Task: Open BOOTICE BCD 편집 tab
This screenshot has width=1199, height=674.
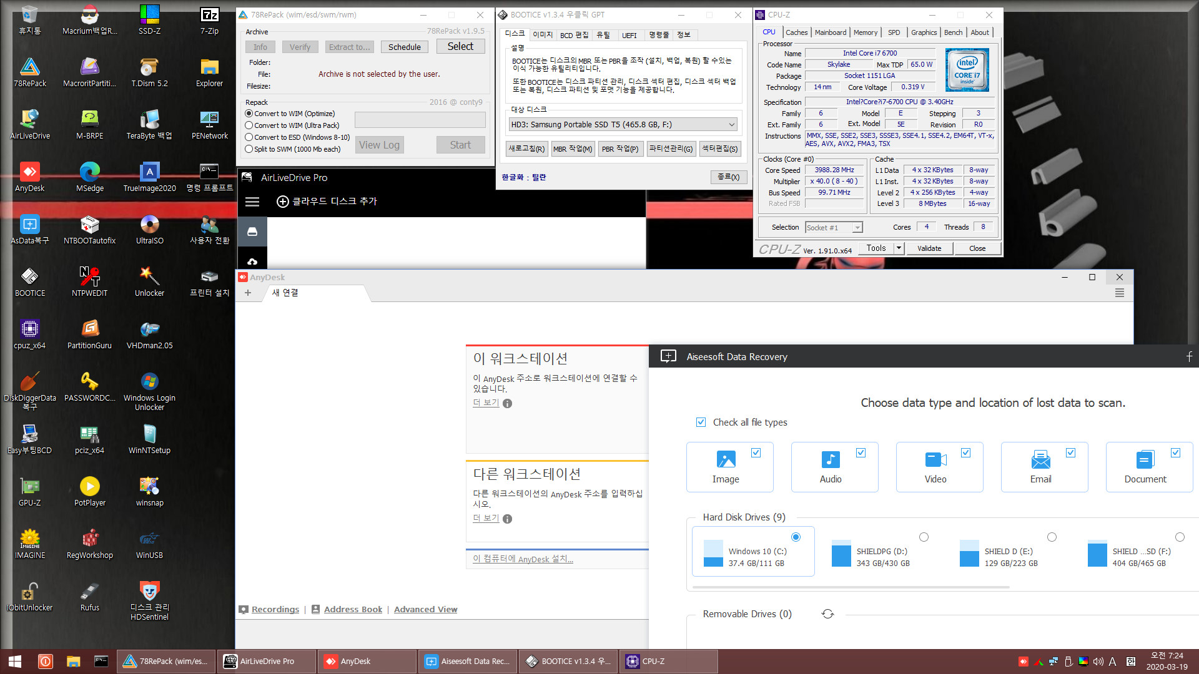Action: coord(574,35)
